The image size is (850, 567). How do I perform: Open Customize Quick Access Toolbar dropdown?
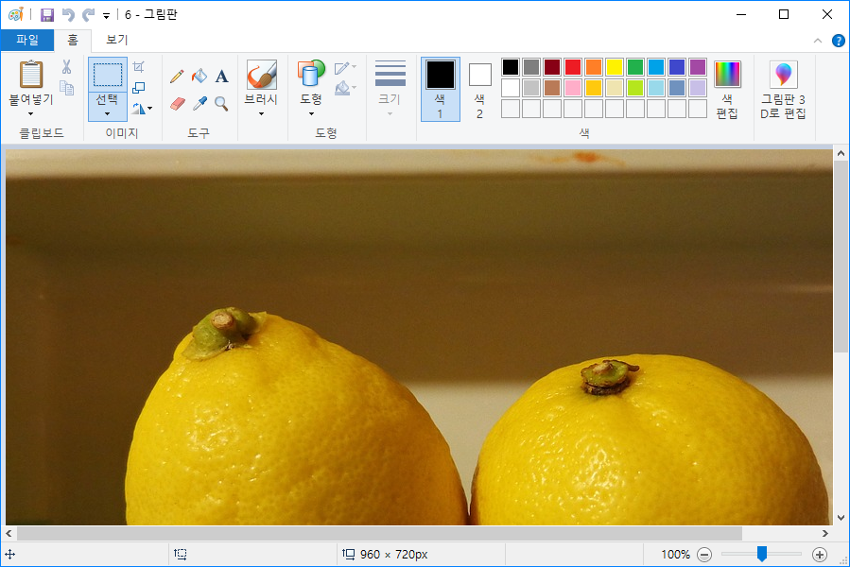pos(106,16)
